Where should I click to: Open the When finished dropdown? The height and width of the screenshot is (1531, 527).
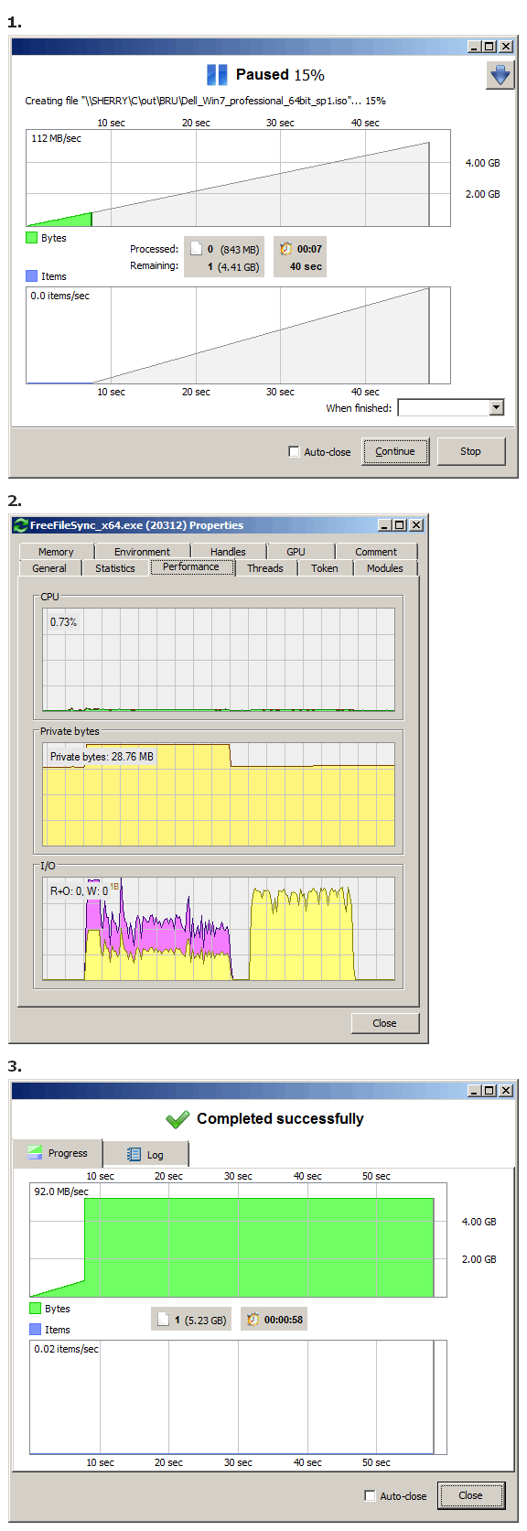[x=497, y=408]
